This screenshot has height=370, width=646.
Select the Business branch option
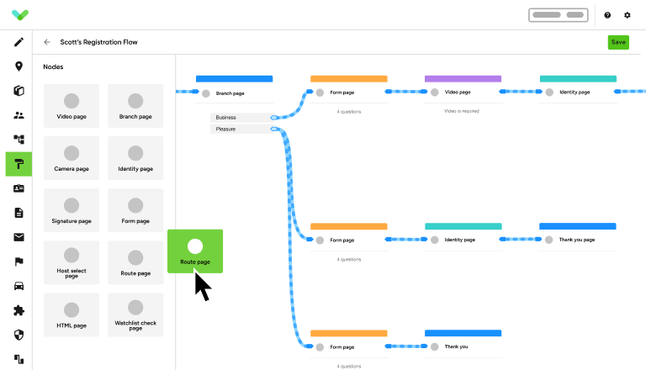point(242,118)
